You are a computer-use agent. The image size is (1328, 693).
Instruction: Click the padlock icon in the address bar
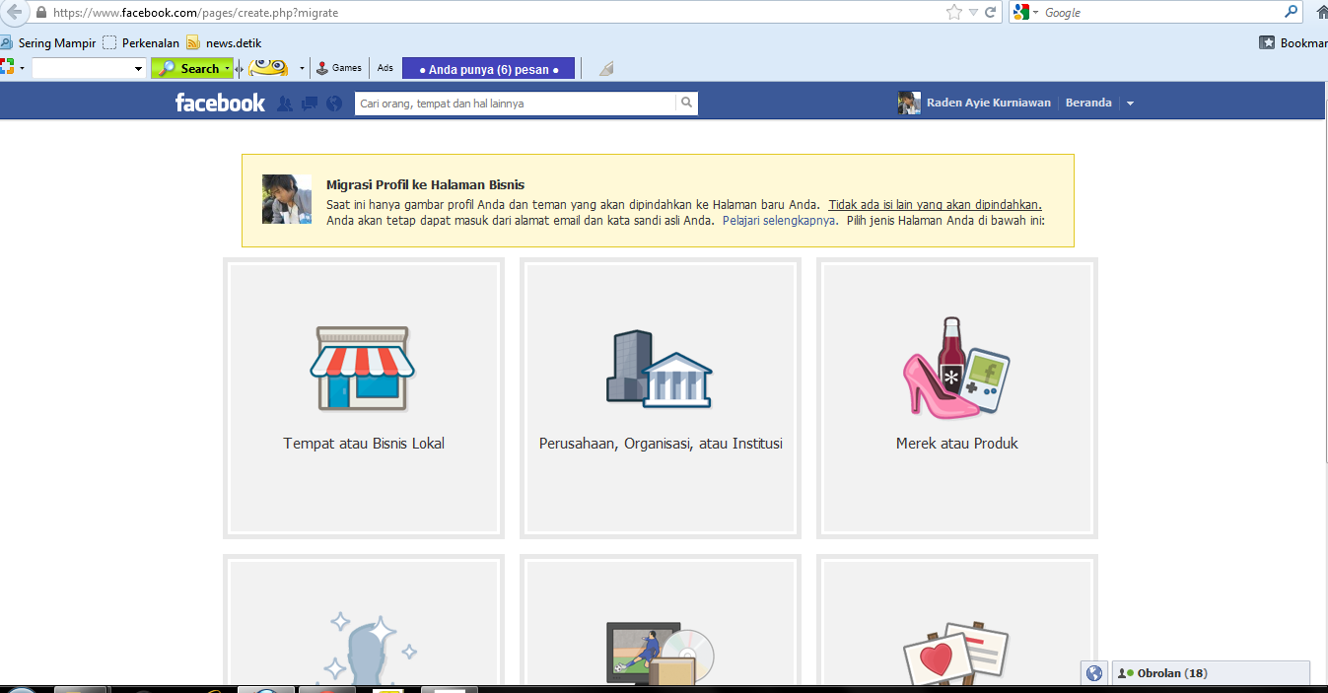click(x=41, y=13)
